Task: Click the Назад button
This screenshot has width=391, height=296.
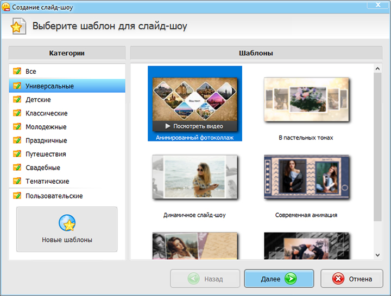Action: [205, 279]
